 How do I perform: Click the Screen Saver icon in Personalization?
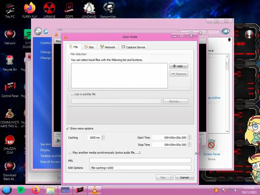pos(212,145)
